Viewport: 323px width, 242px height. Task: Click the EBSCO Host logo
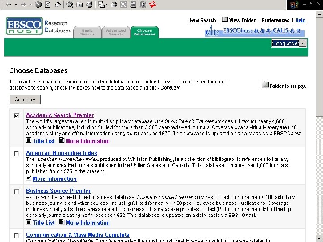(24, 26)
